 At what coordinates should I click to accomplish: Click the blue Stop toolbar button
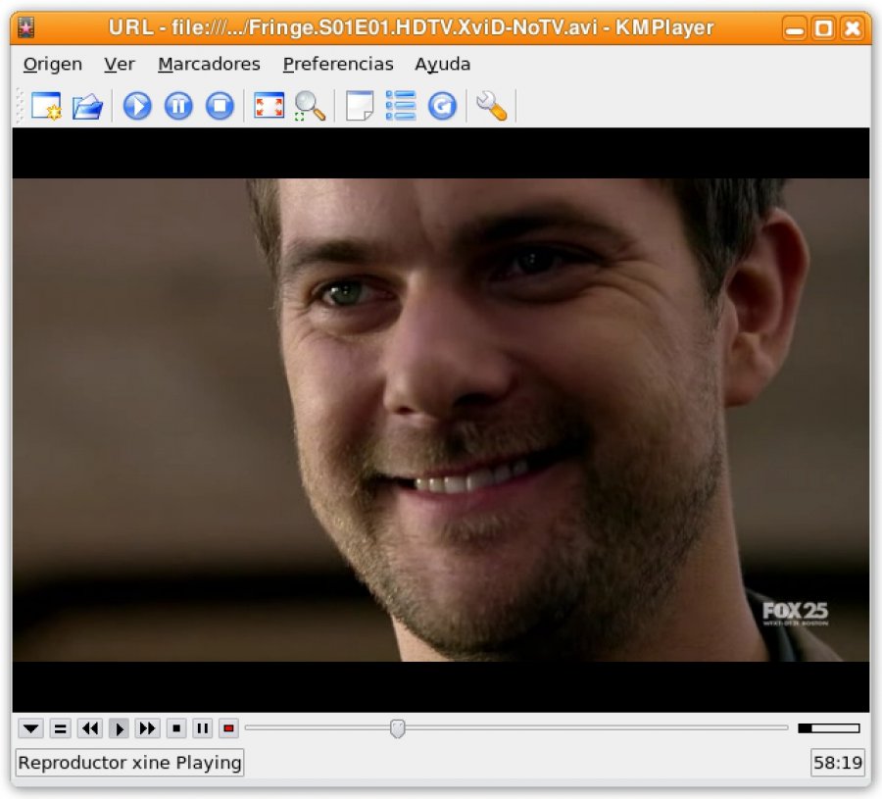pos(220,105)
